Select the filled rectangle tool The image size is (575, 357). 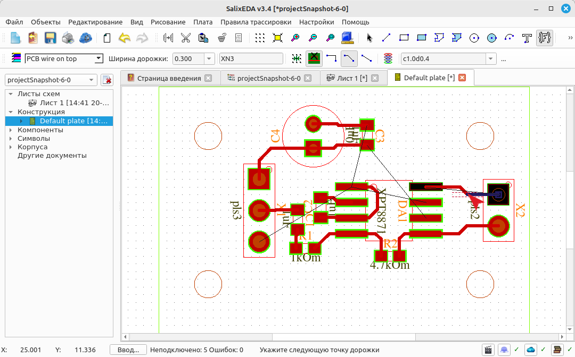point(422,38)
